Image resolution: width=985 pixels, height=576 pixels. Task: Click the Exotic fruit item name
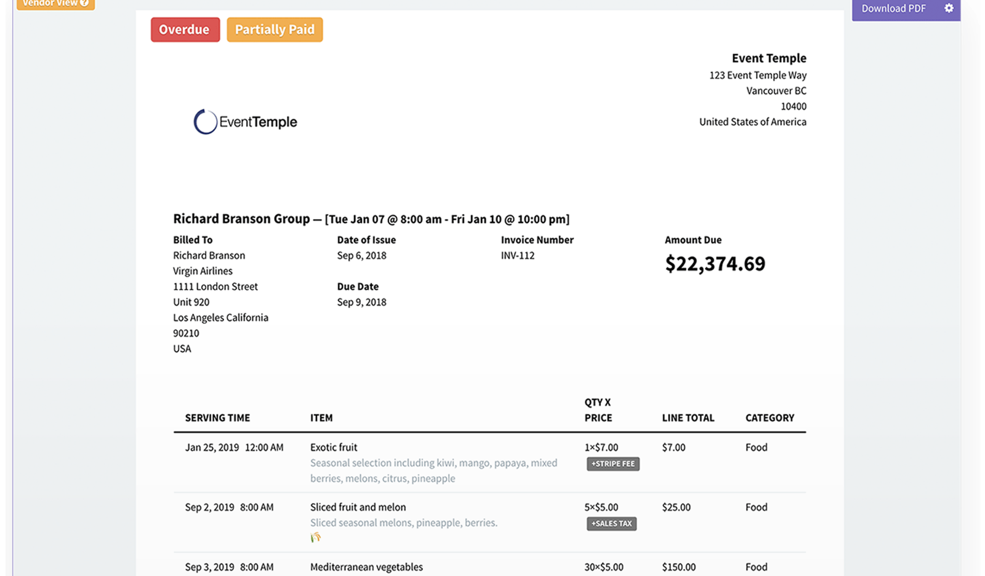coord(334,448)
